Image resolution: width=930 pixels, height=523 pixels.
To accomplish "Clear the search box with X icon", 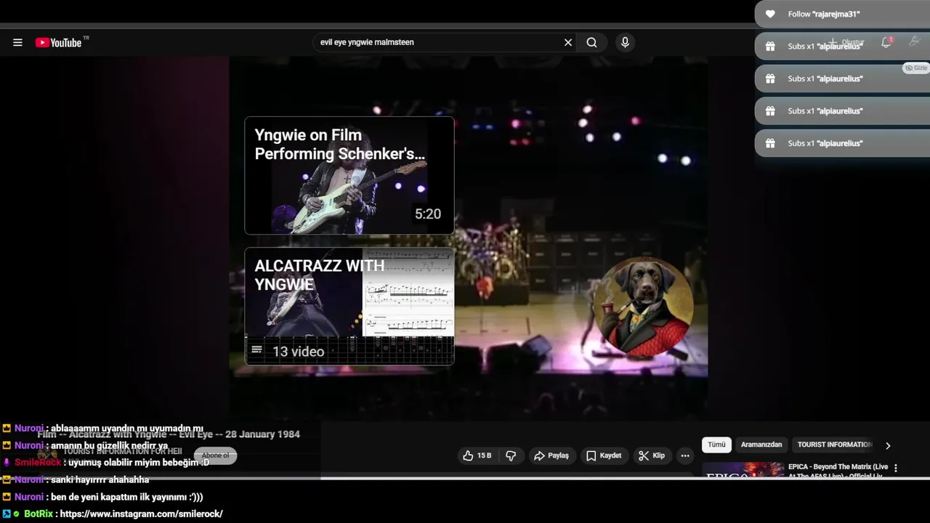I will pos(568,43).
